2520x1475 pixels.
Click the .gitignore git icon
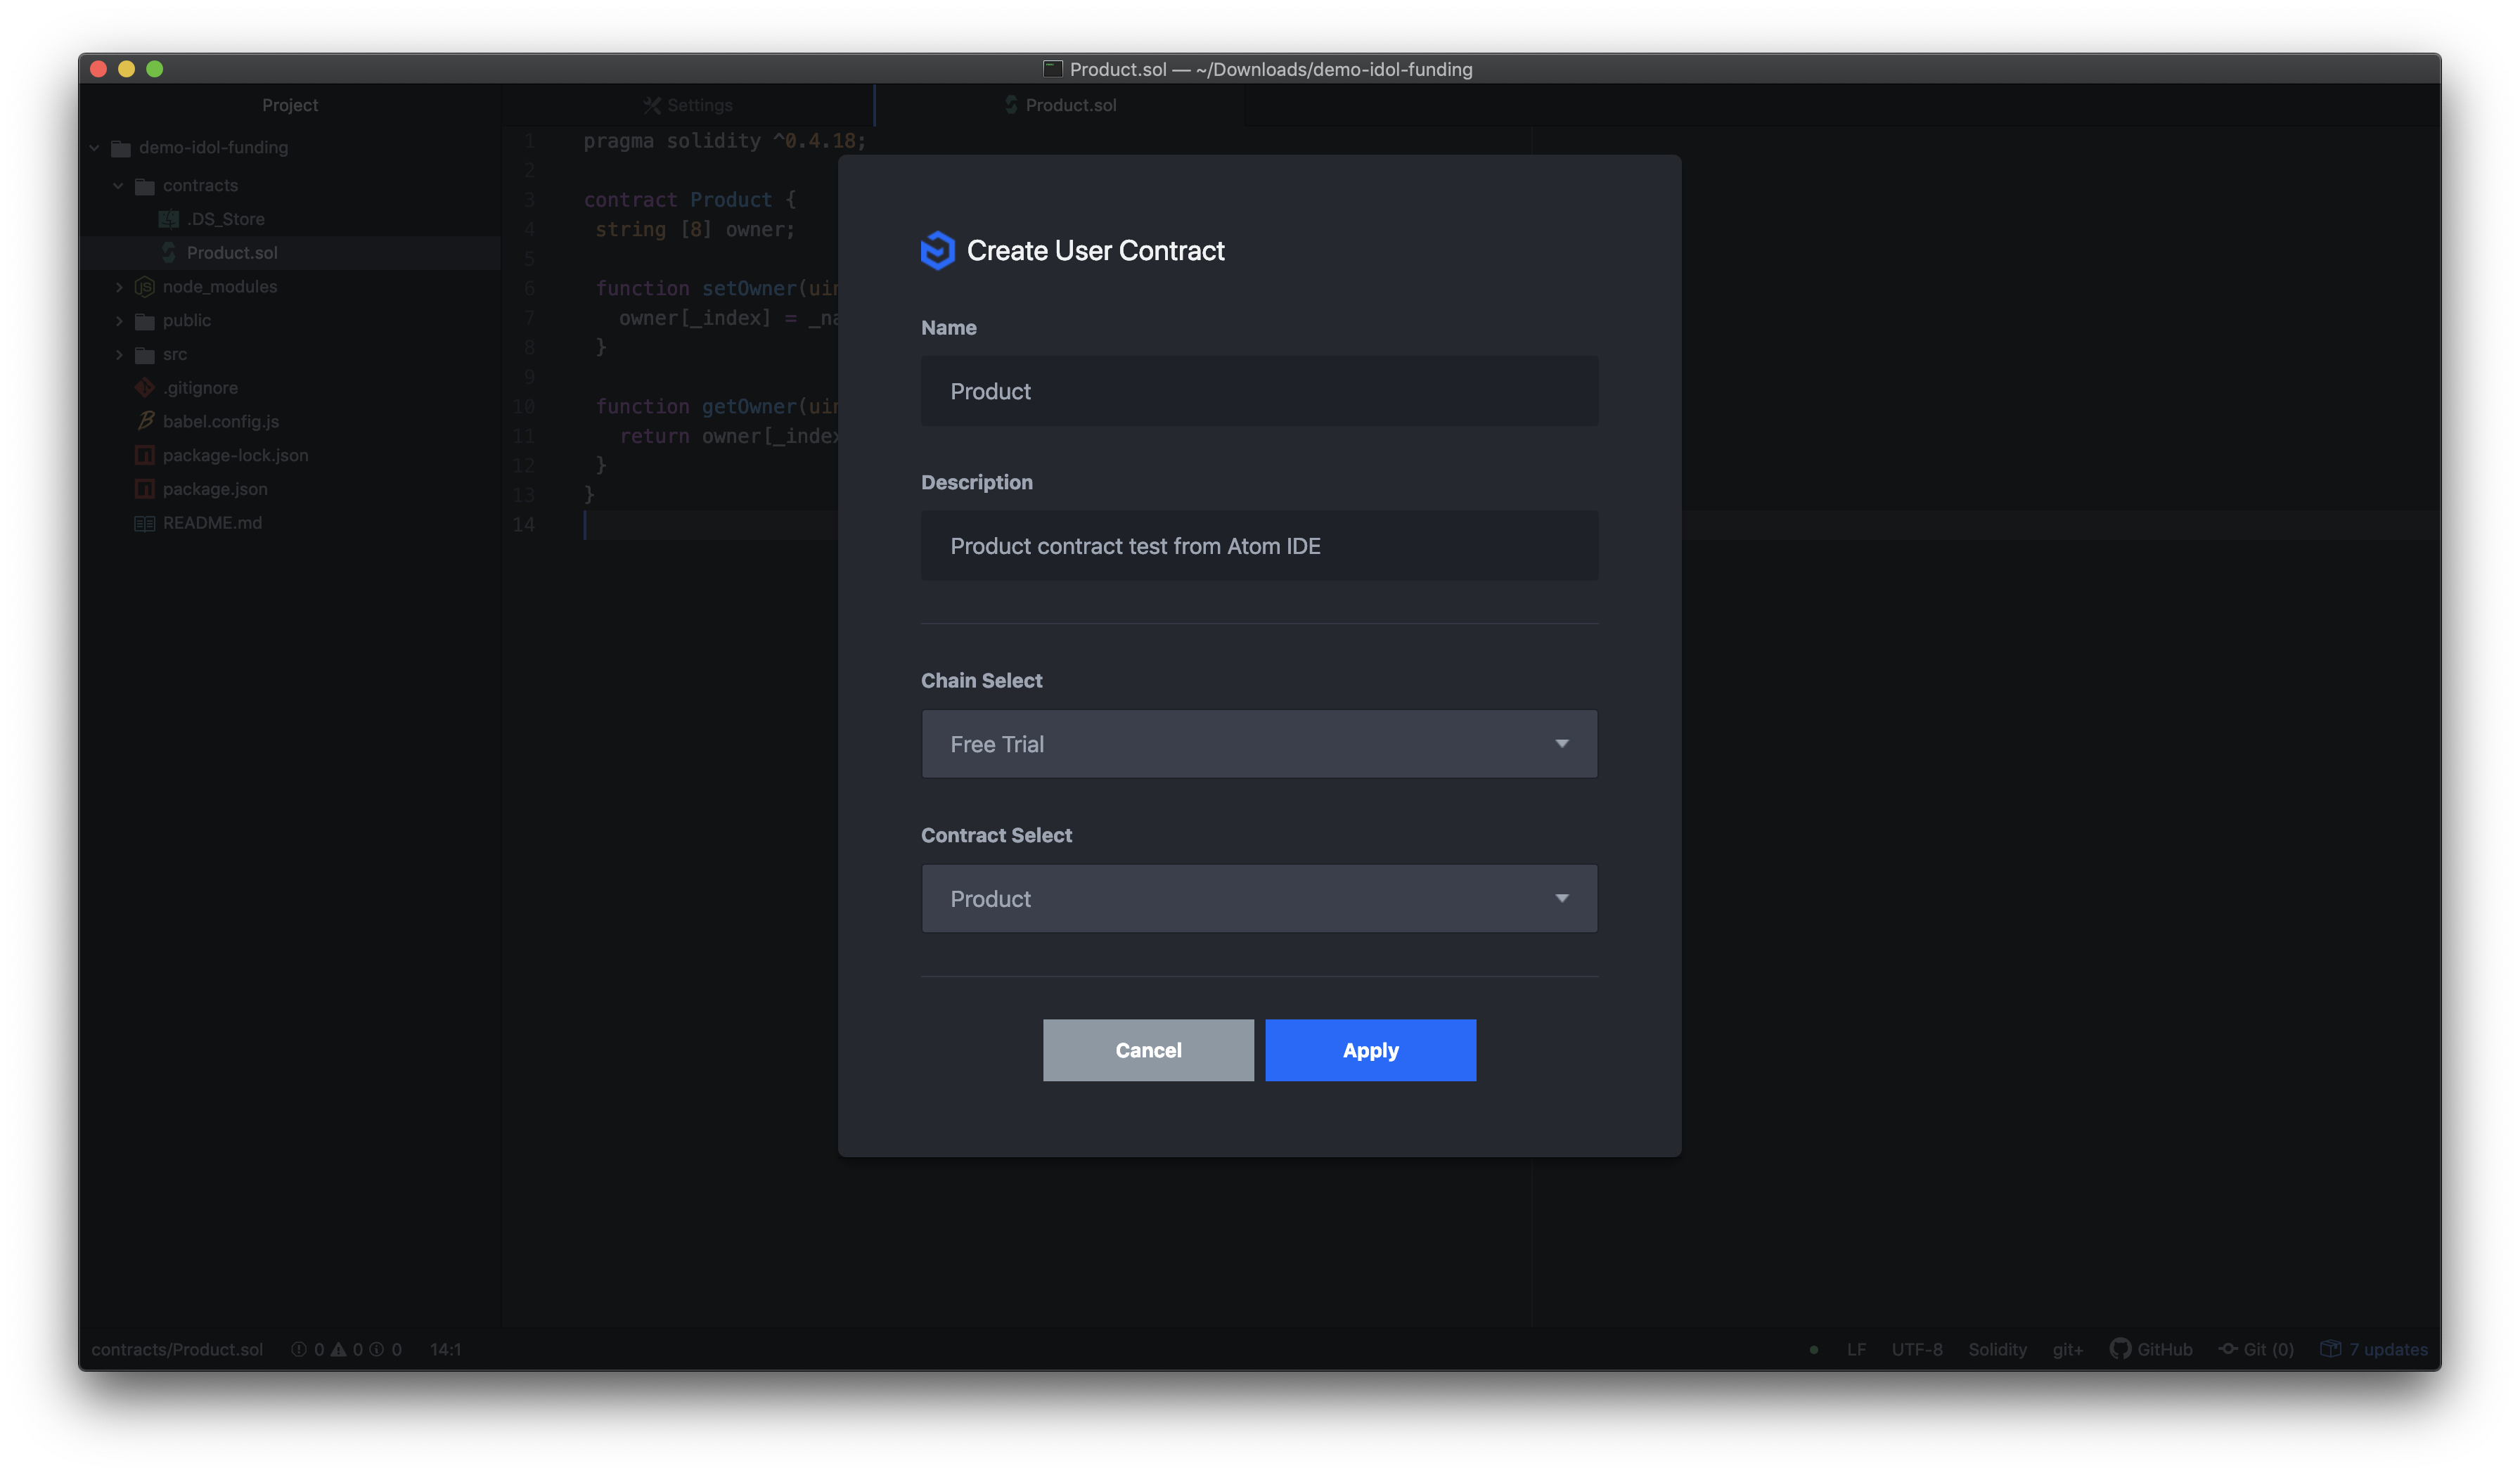[x=145, y=388]
